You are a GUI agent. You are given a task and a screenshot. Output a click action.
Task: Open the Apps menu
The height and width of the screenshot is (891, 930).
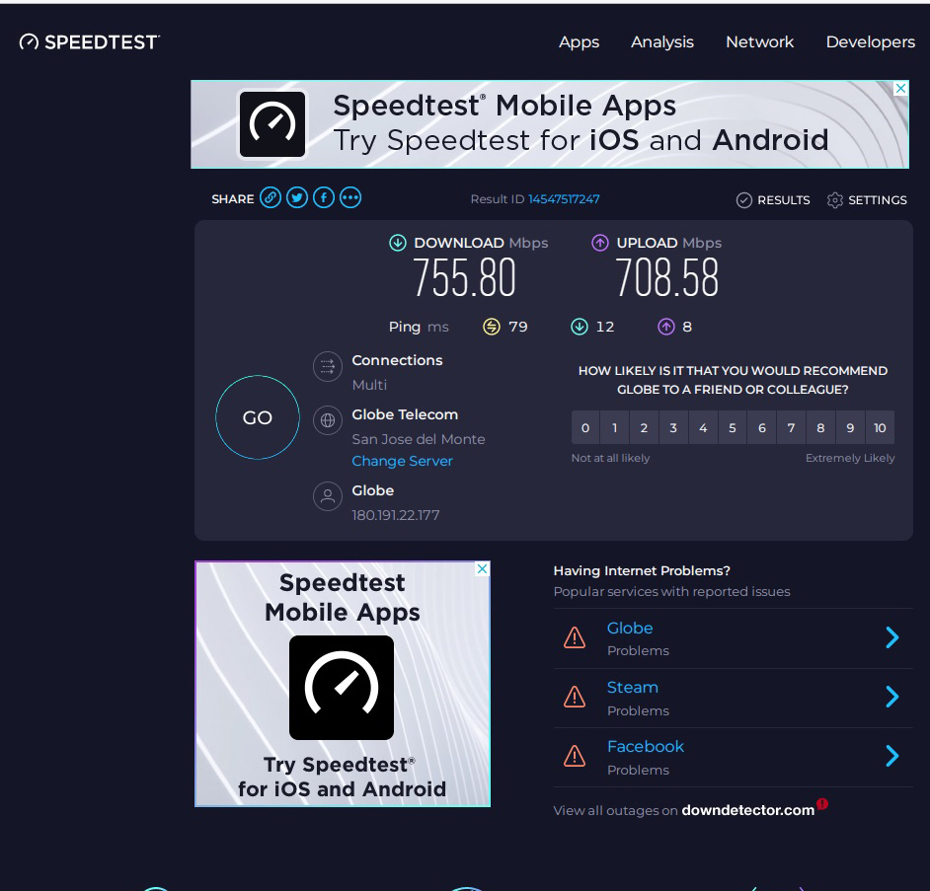[x=579, y=42]
